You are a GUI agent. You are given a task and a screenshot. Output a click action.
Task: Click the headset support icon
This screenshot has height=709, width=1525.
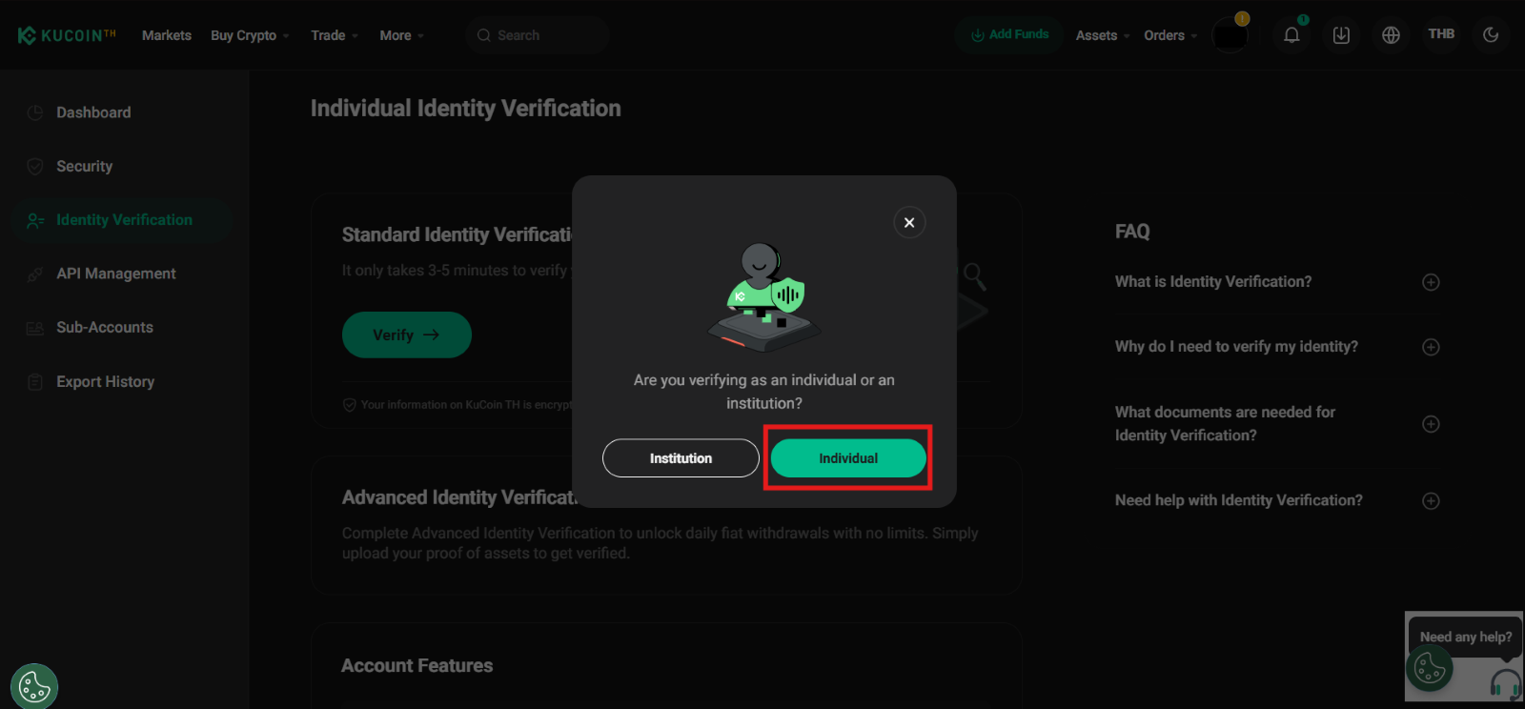1505,683
